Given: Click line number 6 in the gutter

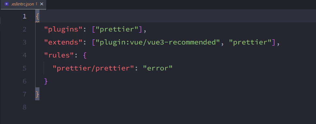Looking at the screenshot, I should pyautogui.click(x=24, y=81).
